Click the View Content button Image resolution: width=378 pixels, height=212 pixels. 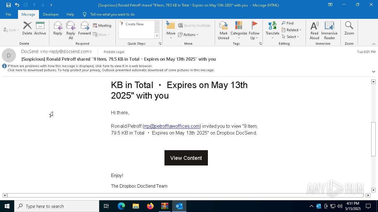[186, 158]
